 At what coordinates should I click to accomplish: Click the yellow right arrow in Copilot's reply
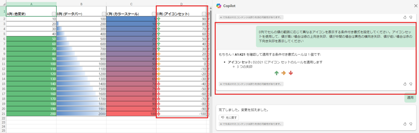coord(284,73)
